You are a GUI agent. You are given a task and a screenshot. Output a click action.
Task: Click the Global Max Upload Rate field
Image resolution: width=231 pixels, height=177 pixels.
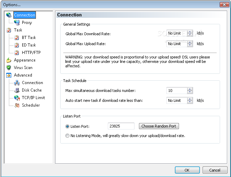pos(177,44)
